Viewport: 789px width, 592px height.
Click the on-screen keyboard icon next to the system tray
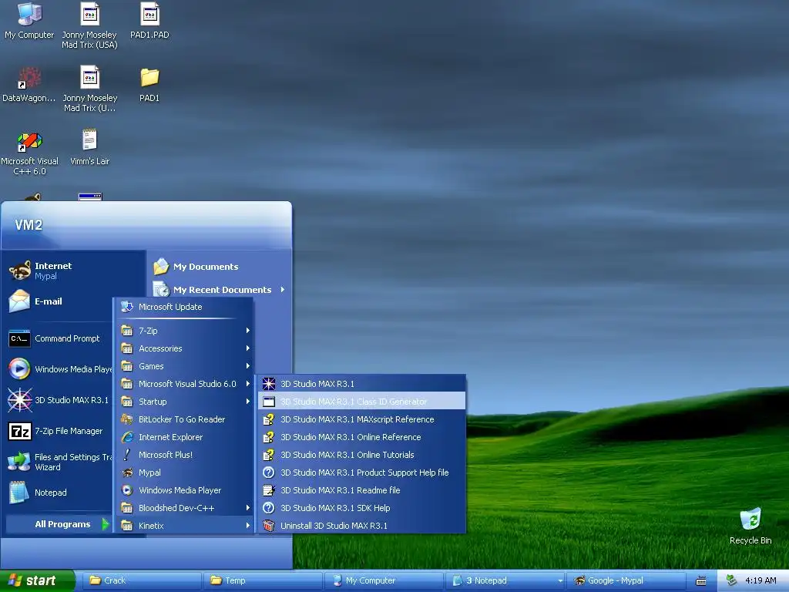pyautogui.click(x=701, y=581)
